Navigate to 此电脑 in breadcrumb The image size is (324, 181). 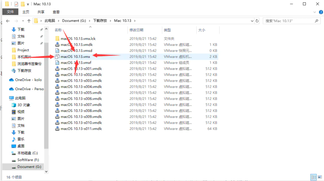pyautogui.click(x=50, y=21)
